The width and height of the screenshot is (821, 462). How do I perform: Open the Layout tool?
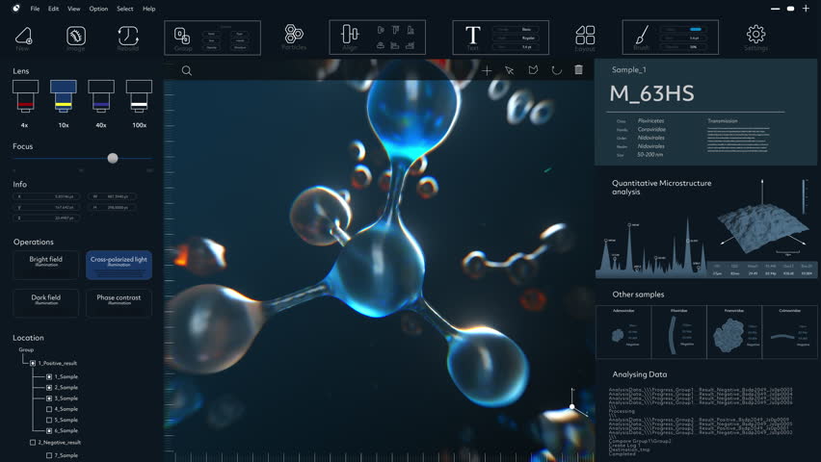point(585,35)
